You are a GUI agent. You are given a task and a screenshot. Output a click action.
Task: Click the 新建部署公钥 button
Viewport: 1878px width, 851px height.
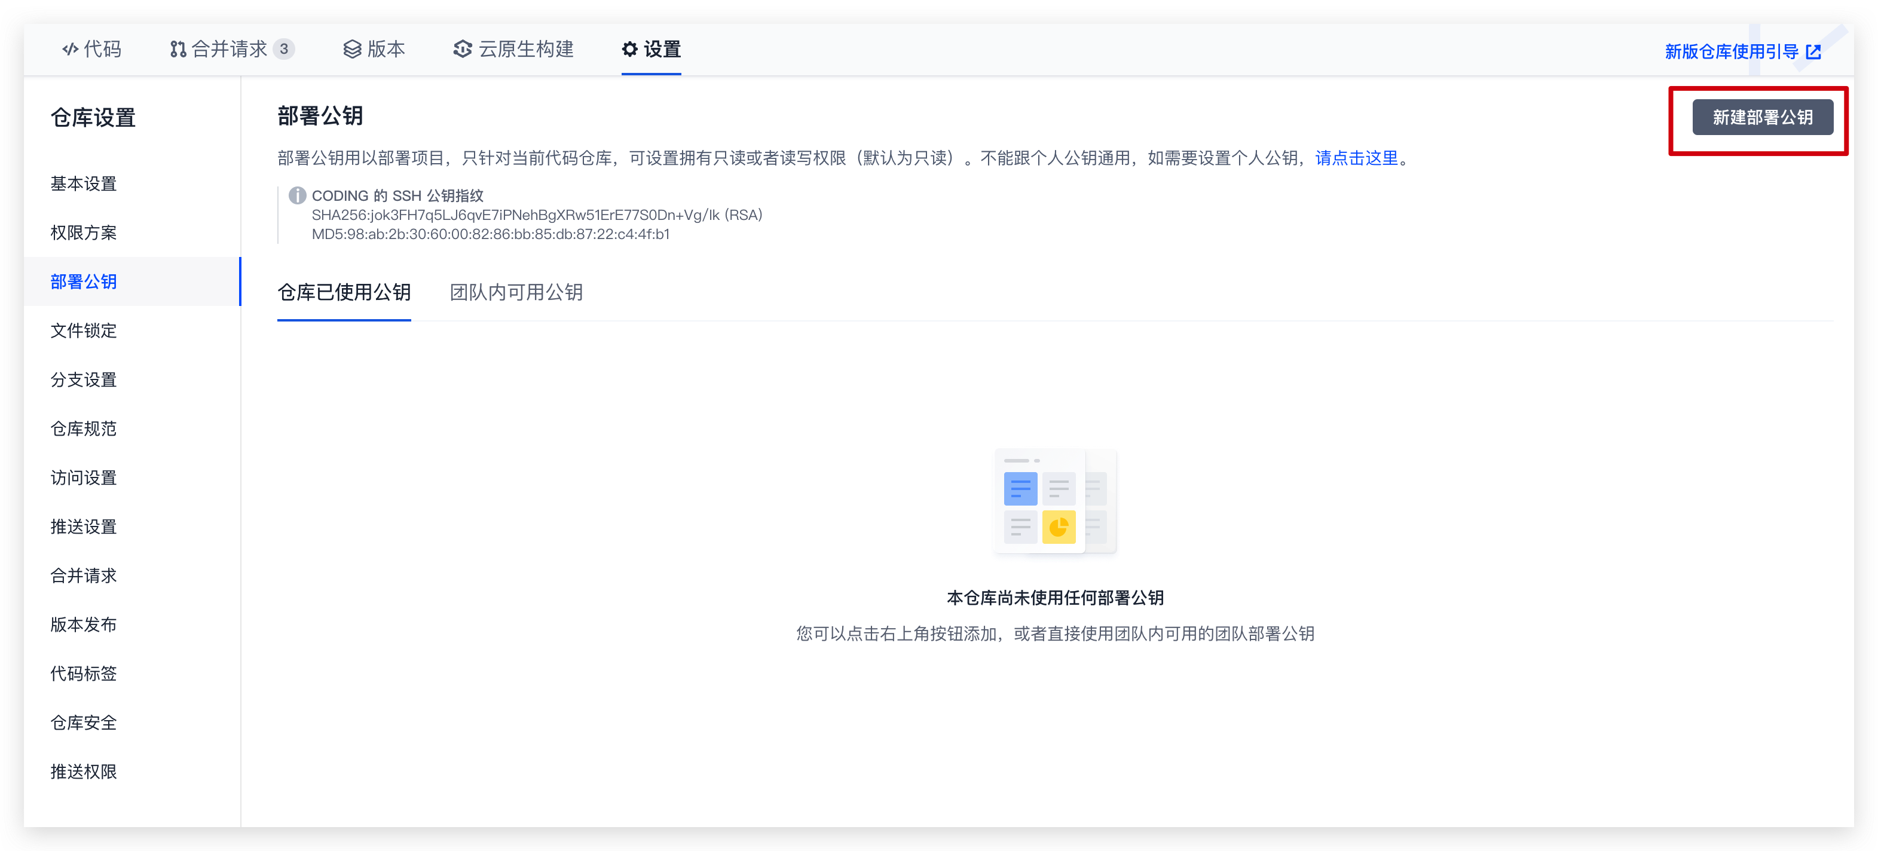click(1762, 117)
